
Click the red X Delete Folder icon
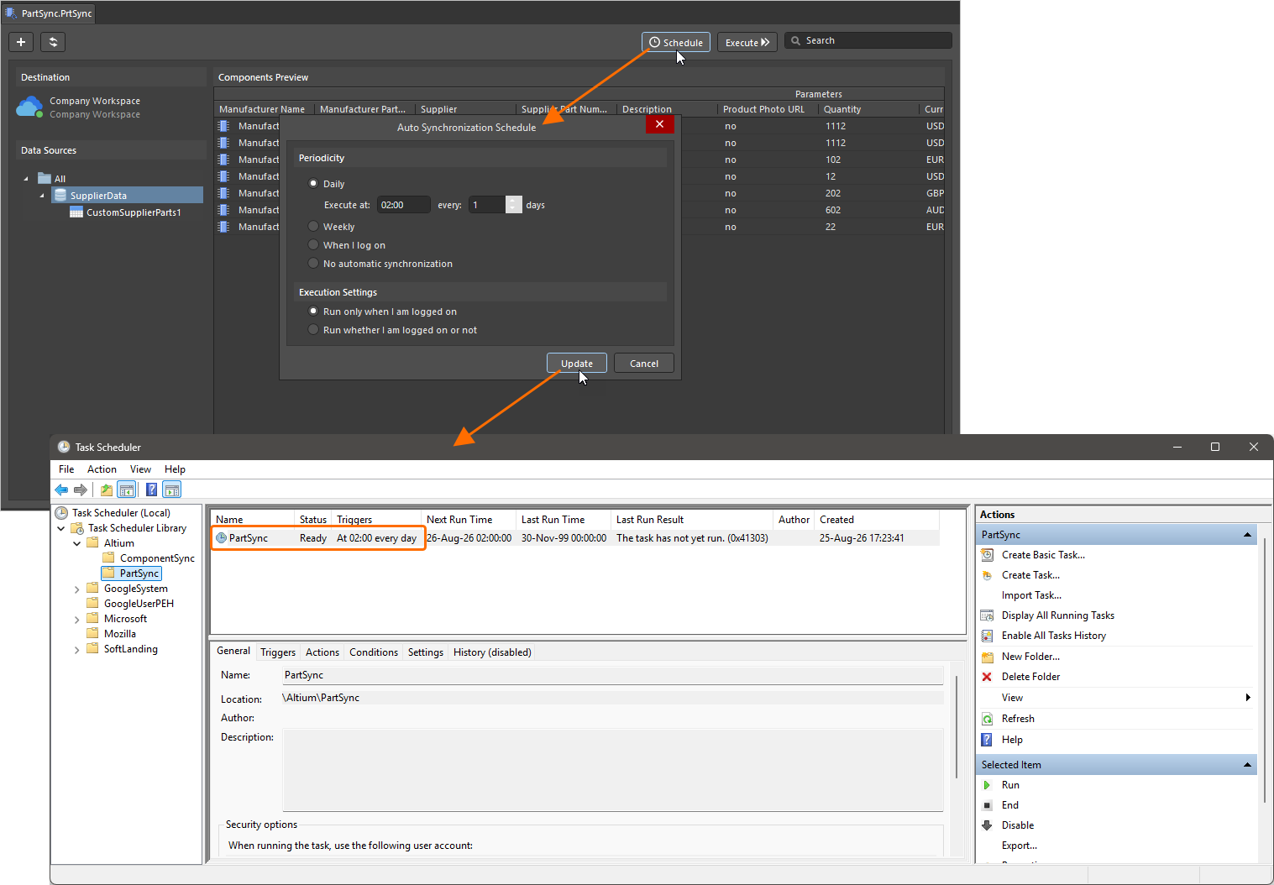point(987,677)
